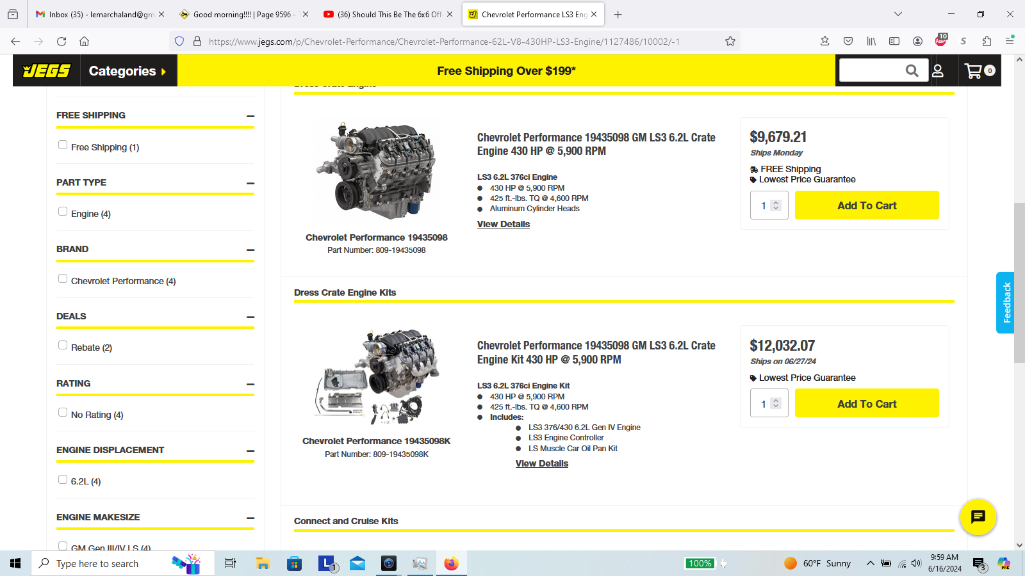Open Windows Start menu
Screen dimensions: 1025x576
[x=15, y=563]
